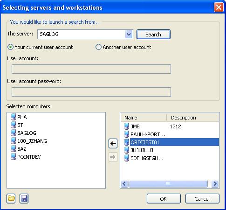Click the SAGLOG server combo box
Image resolution: width=226 pixels, height=210 pixels.
[x=85, y=34]
